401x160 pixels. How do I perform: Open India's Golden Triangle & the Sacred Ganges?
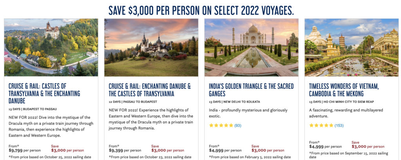click(251, 90)
